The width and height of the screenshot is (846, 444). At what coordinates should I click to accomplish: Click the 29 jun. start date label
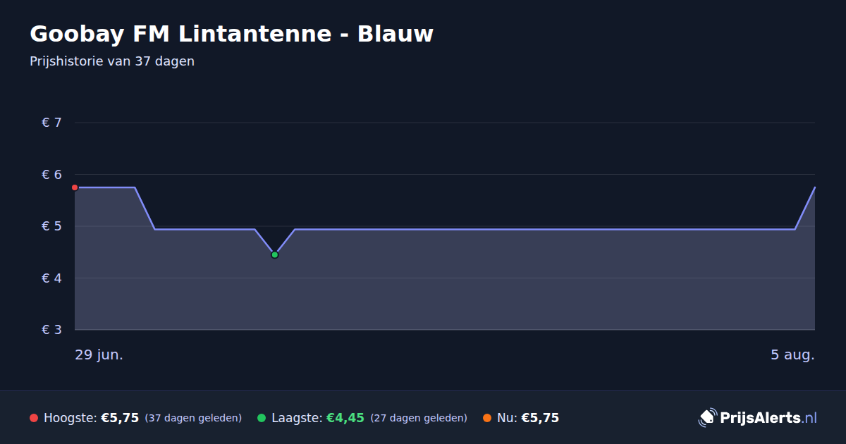pos(99,355)
